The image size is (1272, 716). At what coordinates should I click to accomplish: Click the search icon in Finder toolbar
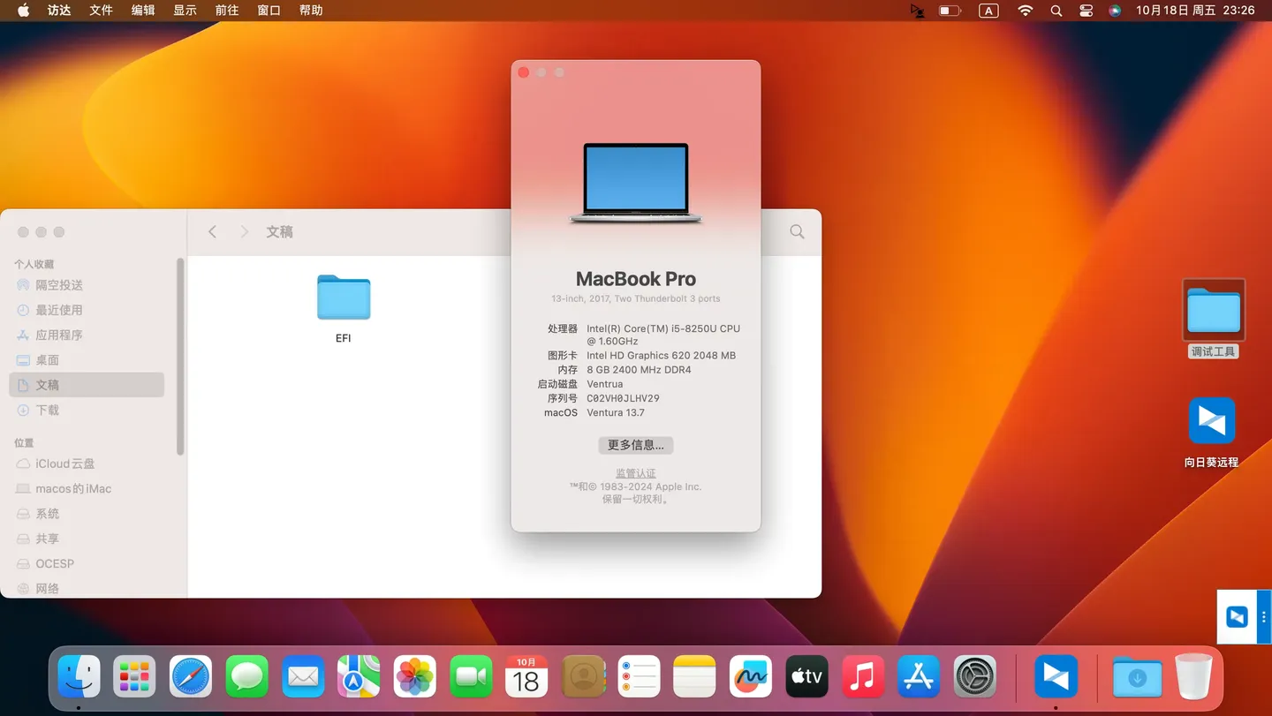pos(797,231)
